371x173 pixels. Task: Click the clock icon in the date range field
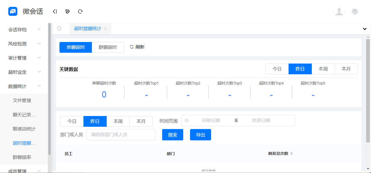(187, 121)
